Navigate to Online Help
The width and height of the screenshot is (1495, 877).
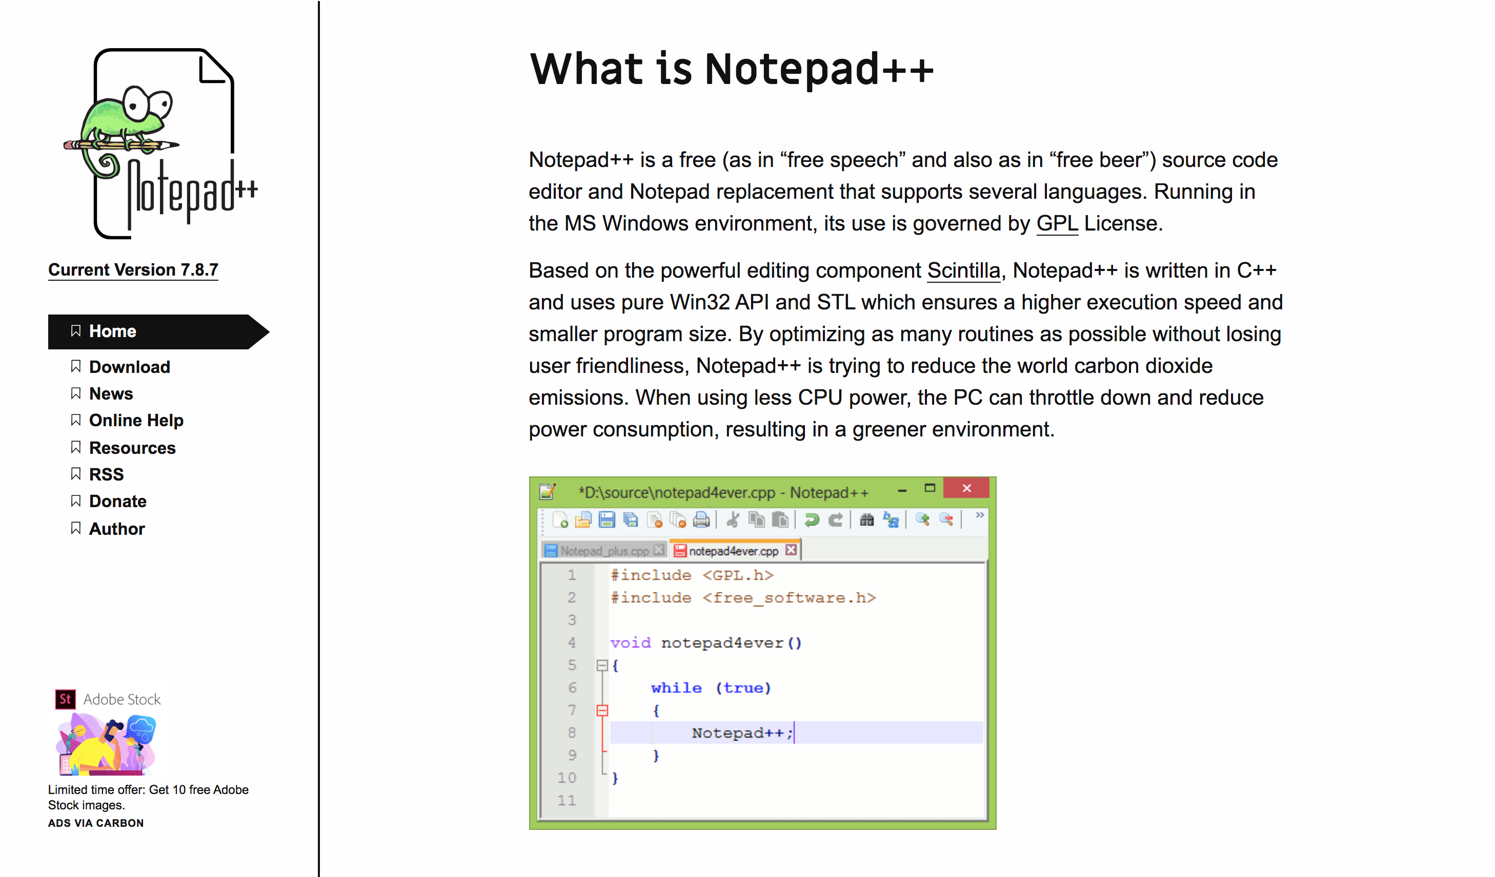pyautogui.click(x=136, y=420)
